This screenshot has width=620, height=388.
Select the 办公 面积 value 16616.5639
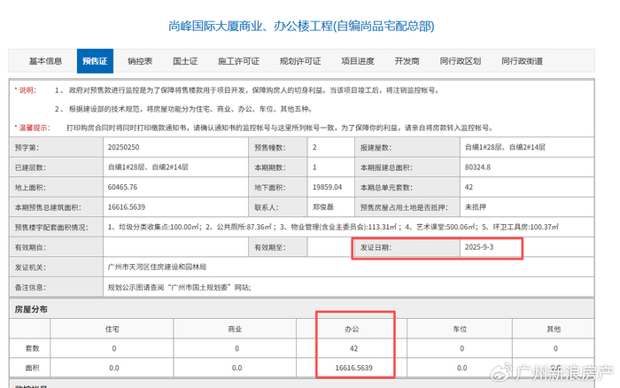tap(354, 368)
